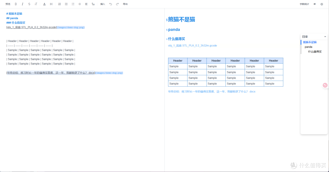Open the font size tool

(36, 4)
